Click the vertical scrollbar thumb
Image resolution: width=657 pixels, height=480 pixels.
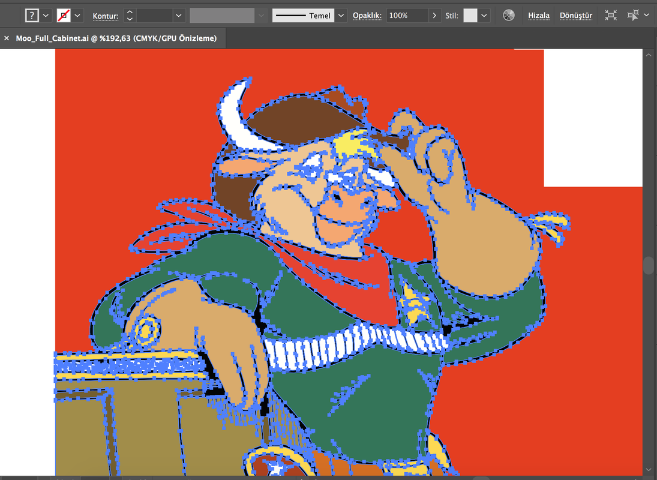pos(649,265)
